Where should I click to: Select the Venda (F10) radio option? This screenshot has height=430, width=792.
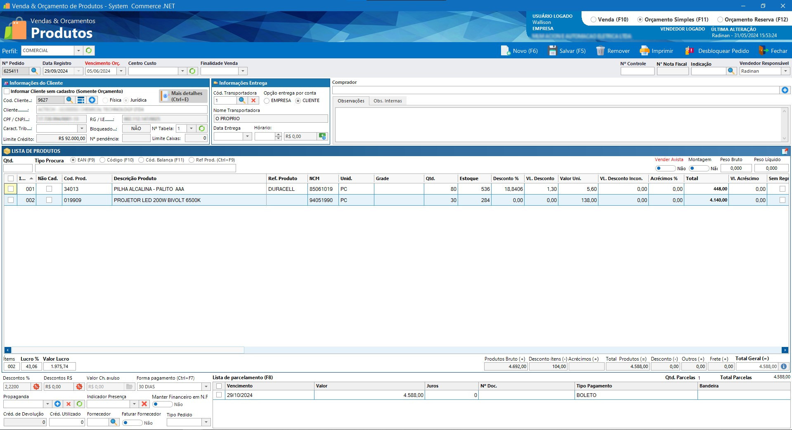tap(593, 19)
